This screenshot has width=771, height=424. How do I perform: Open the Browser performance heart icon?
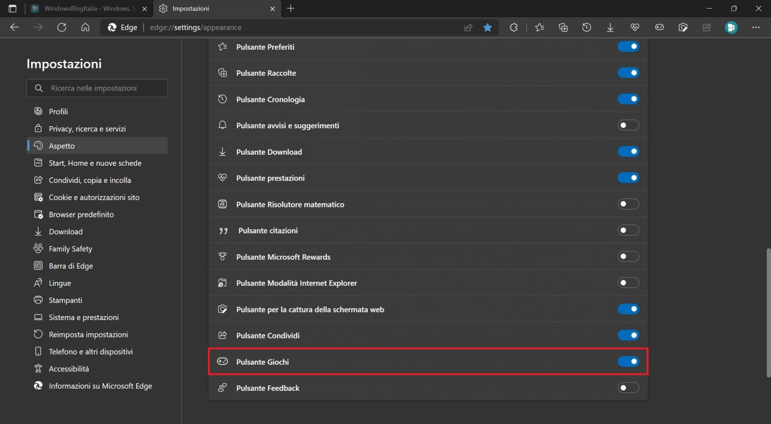(x=634, y=27)
